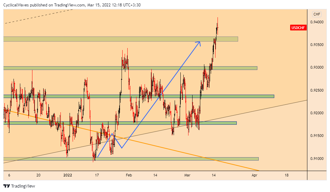Select the lowest support zone near 0.91000
This screenshot has width=330, height=192.
pyautogui.click(x=135, y=159)
